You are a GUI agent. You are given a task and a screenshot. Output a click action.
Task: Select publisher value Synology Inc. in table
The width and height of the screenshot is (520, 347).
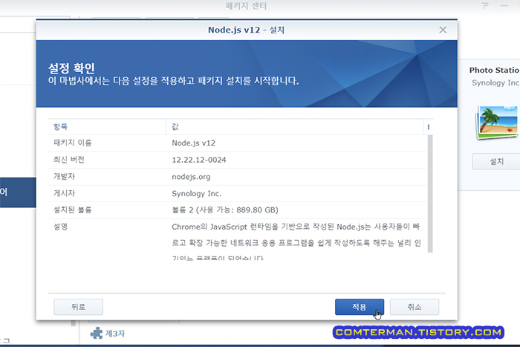(x=196, y=193)
